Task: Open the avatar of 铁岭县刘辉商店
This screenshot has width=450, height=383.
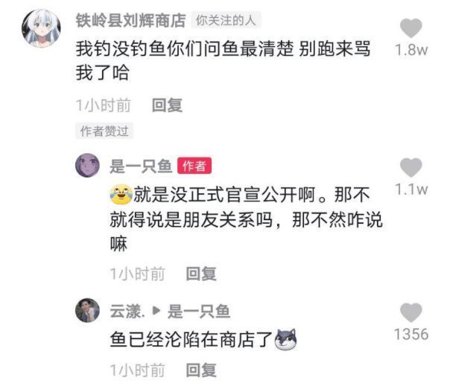Action: 41,28
